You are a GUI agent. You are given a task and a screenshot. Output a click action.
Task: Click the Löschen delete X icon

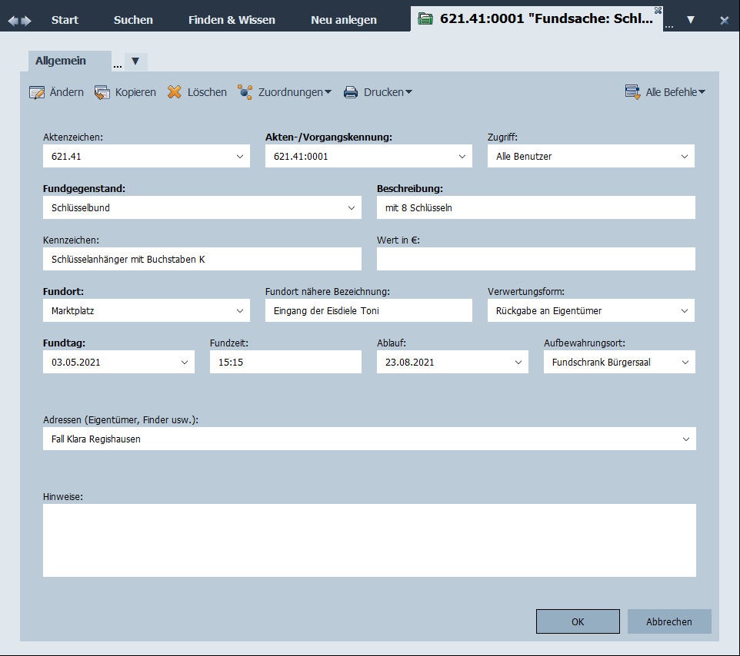175,92
